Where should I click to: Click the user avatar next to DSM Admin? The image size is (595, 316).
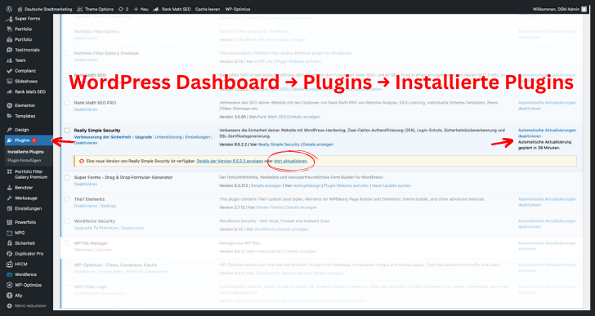tap(584, 9)
